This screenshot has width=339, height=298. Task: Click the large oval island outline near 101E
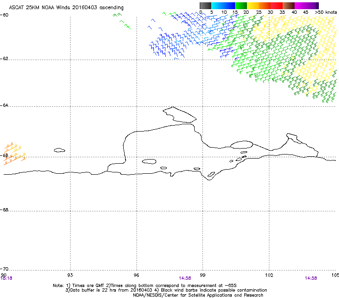pos(241,145)
